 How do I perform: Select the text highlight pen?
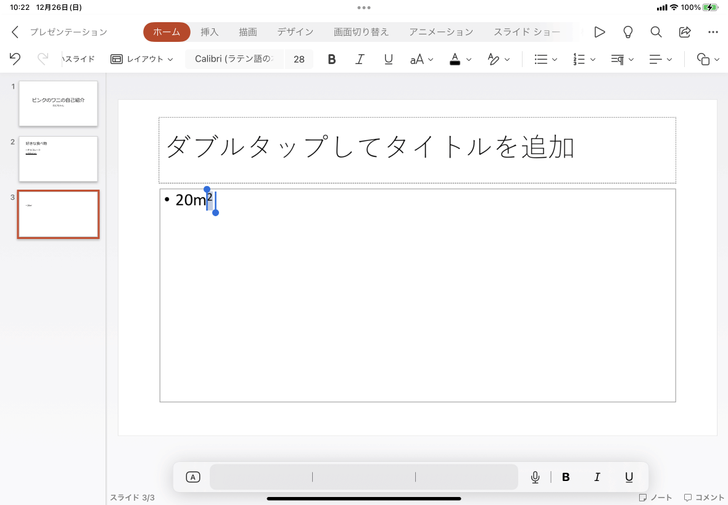click(493, 59)
